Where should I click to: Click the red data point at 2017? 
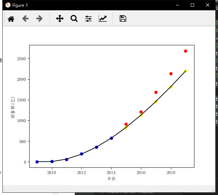(x=156, y=92)
